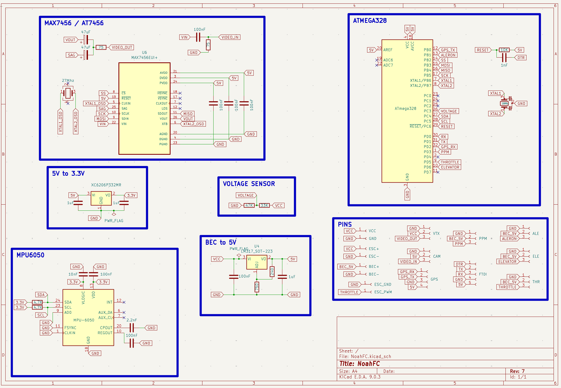Select the 1nF capacitor near DTR
The width and height of the screenshot is (561, 388).
504,58
